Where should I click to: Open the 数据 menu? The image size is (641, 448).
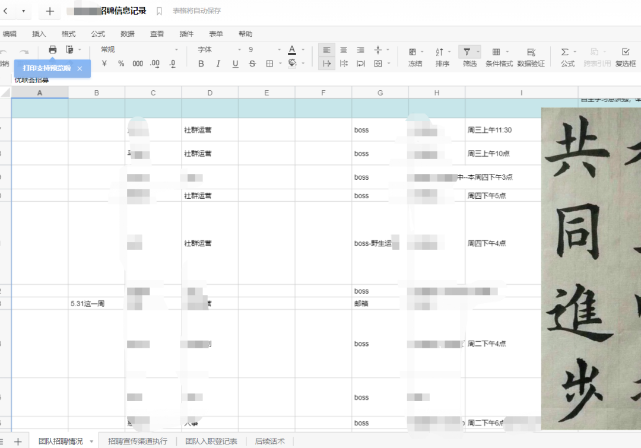(128, 34)
